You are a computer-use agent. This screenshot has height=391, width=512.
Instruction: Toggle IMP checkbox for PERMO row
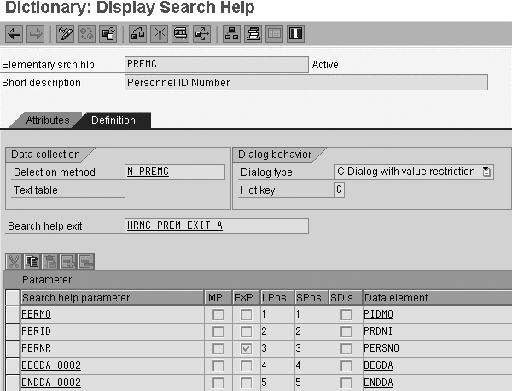[x=218, y=314]
